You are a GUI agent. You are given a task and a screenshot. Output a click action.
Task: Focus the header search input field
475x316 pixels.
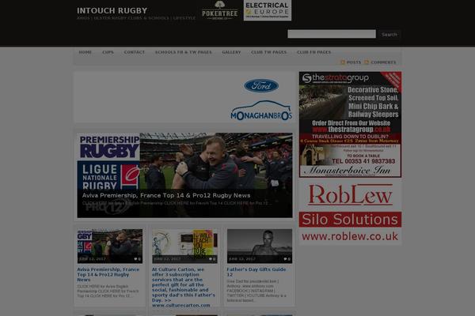pos(332,34)
